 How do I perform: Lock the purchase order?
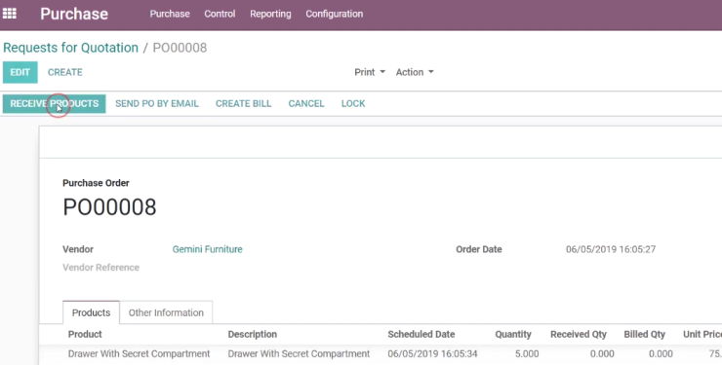coord(353,104)
